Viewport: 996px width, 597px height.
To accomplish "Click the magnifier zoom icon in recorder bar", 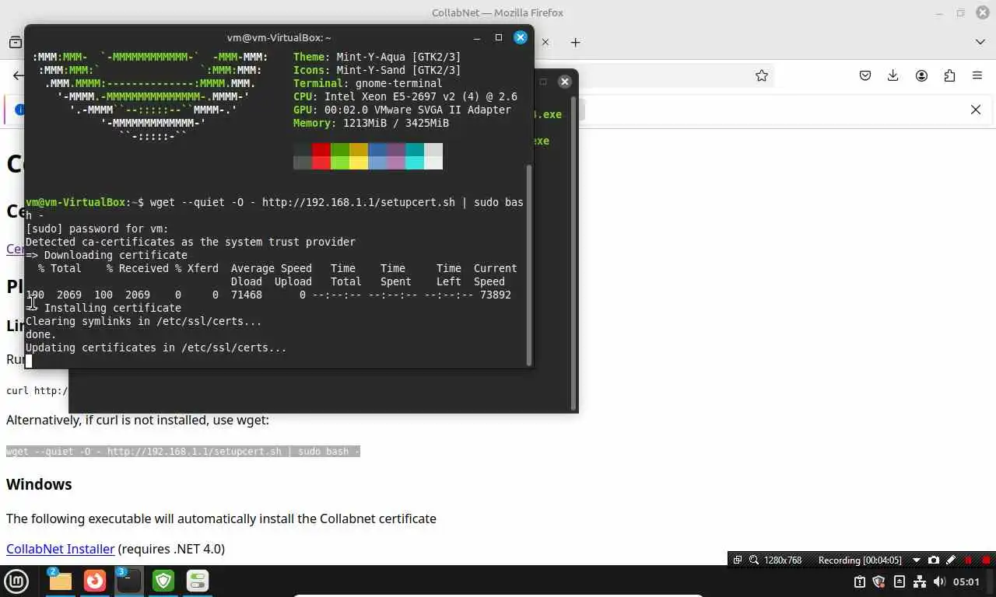I will coord(754,560).
